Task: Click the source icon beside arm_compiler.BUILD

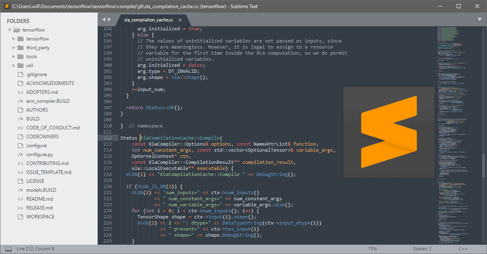Action: [x=20, y=101]
